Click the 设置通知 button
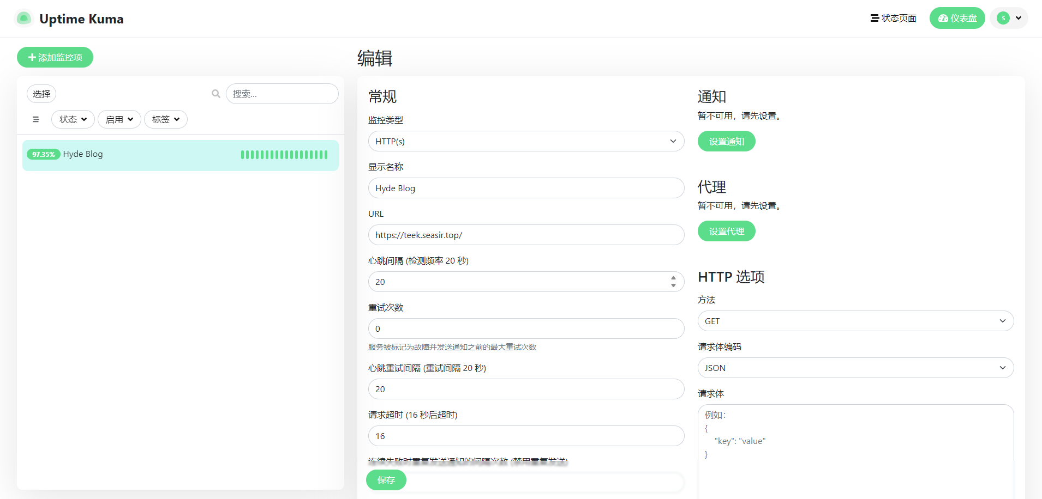The width and height of the screenshot is (1042, 499). [727, 141]
